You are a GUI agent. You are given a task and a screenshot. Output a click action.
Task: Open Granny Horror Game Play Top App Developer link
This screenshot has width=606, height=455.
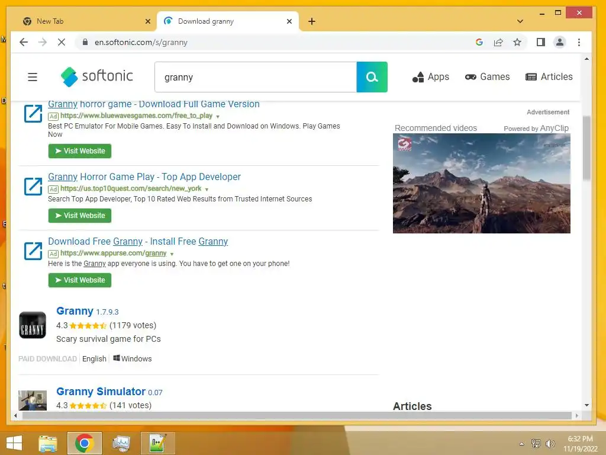tap(144, 177)
